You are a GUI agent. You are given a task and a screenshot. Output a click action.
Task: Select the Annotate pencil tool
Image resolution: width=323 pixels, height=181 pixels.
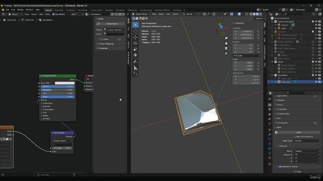point(135,61)
